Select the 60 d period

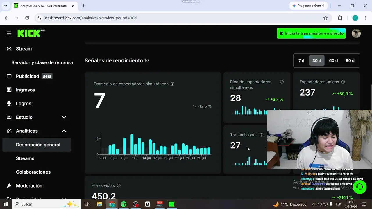(333, 61)
